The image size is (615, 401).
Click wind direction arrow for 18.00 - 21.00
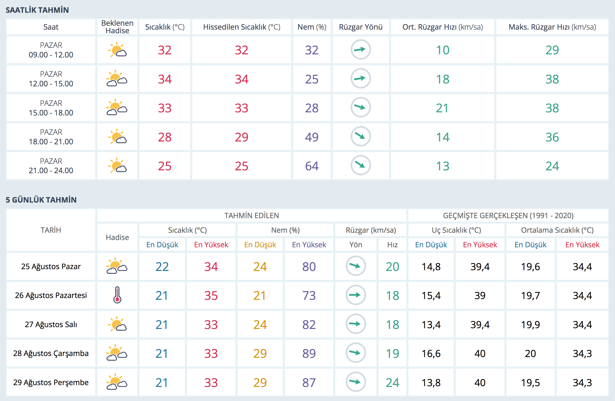tap(361, 137)
